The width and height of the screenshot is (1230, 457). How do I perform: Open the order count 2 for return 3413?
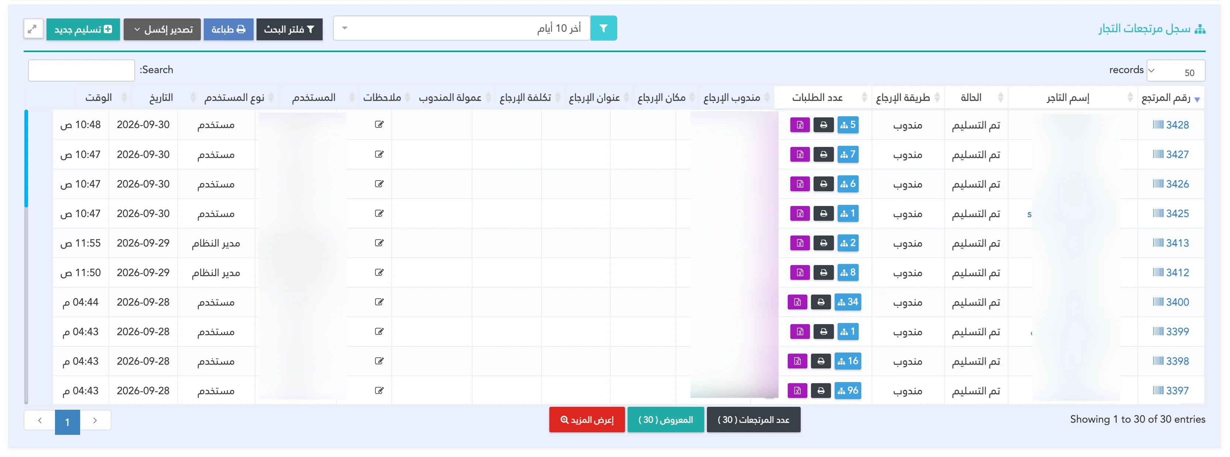click(848, 243)
